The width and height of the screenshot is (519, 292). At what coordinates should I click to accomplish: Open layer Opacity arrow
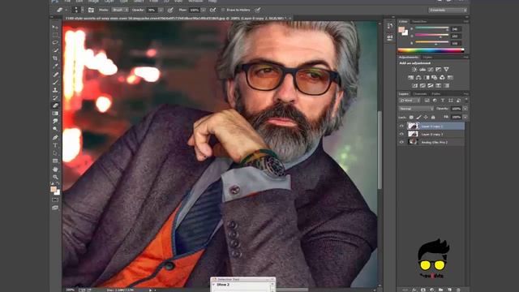465,109
